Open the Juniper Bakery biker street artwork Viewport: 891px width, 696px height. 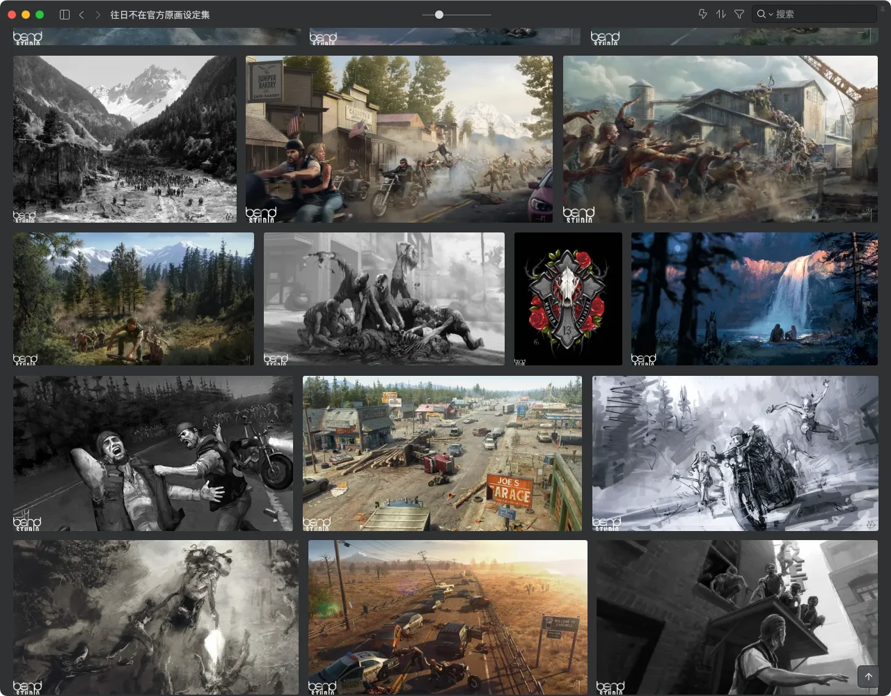pyautogui.click(x=399, y=139)
